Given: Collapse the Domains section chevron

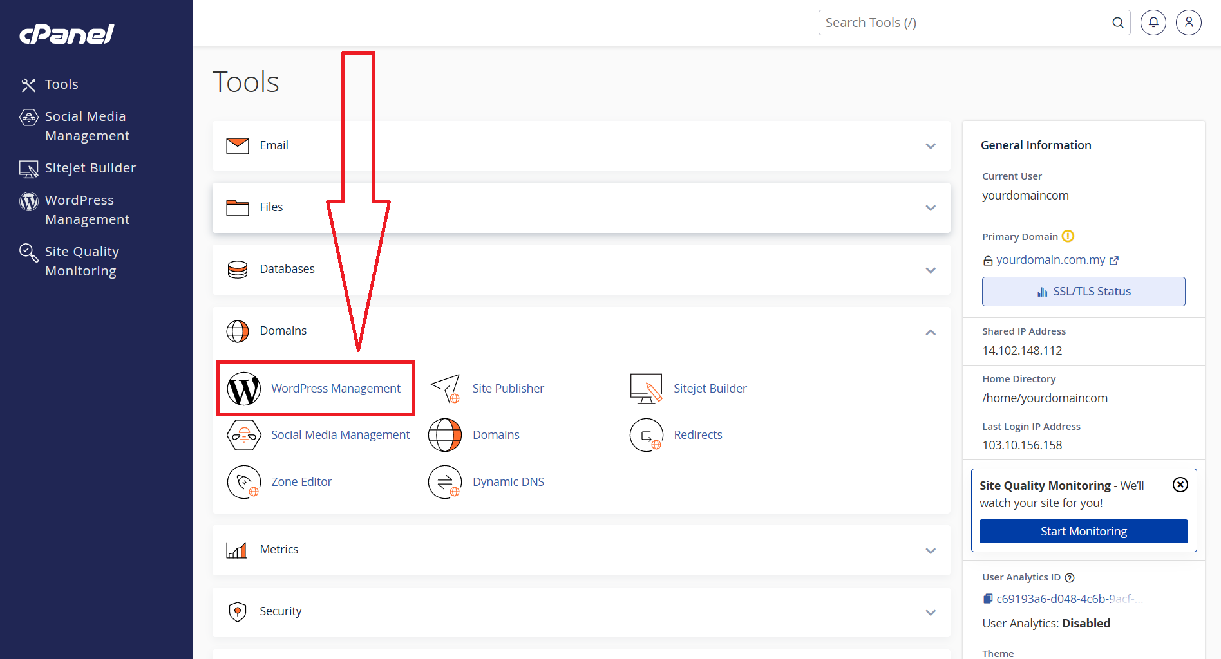Looking at the screenshot, I should [x=931, y=332].
